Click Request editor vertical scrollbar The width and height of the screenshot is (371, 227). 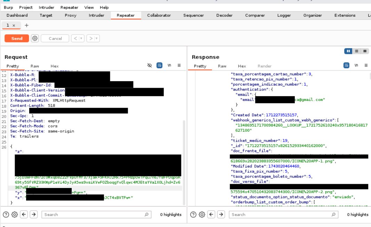pos(184,163)
